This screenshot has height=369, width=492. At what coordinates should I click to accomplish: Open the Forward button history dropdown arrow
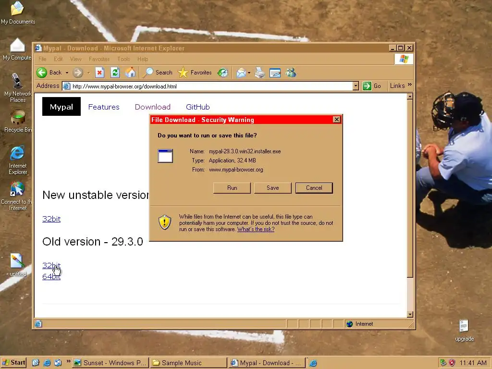coord(88,73)
